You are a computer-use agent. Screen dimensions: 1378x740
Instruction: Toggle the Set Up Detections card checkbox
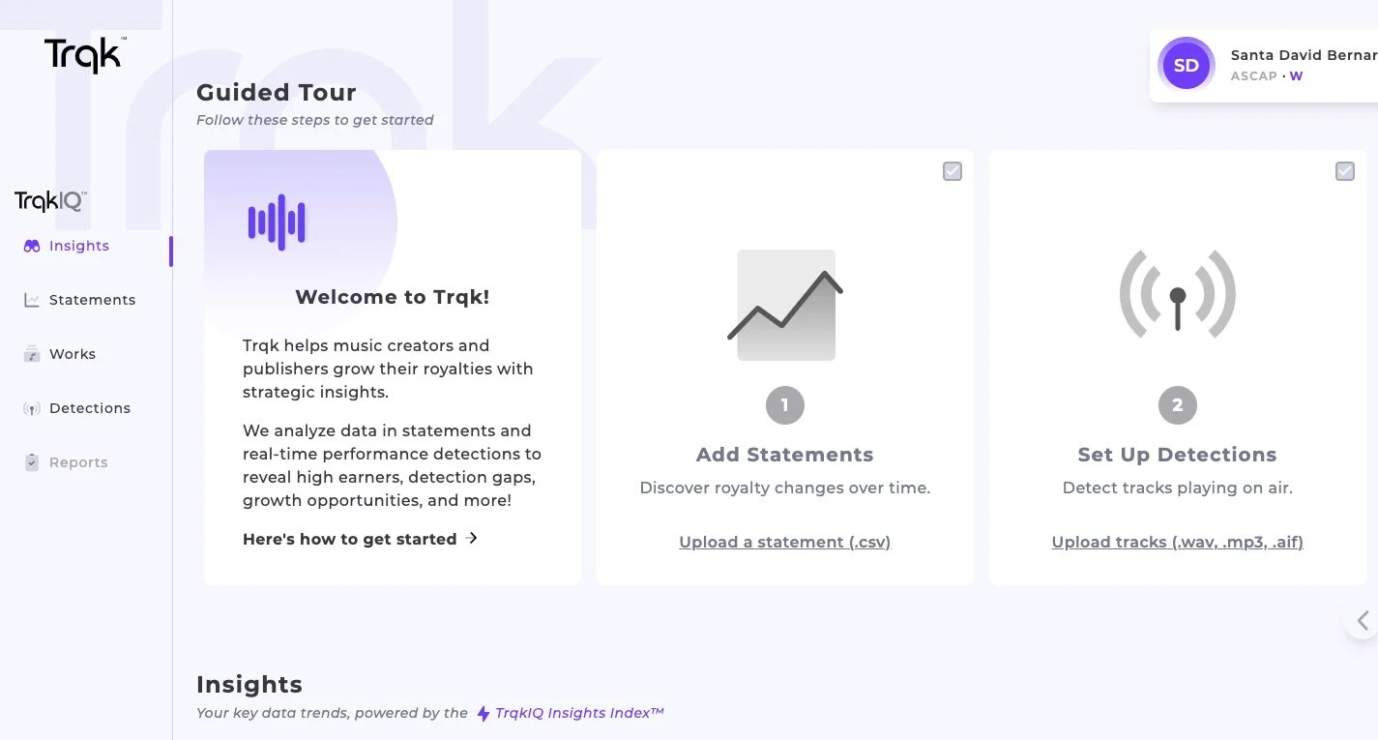click(x=1345, y=171)
